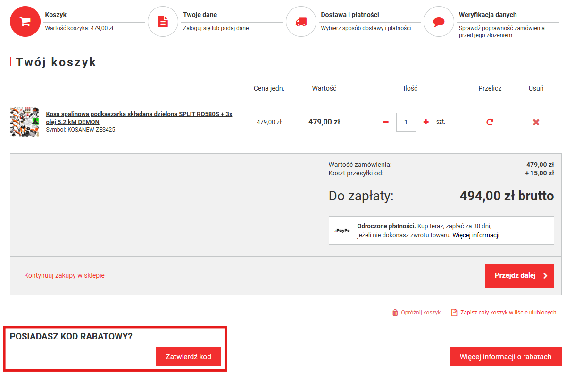Click the discount code input field
Image resolution: width=574 pixels, height=372 pixels.
[x=81, y=357]
